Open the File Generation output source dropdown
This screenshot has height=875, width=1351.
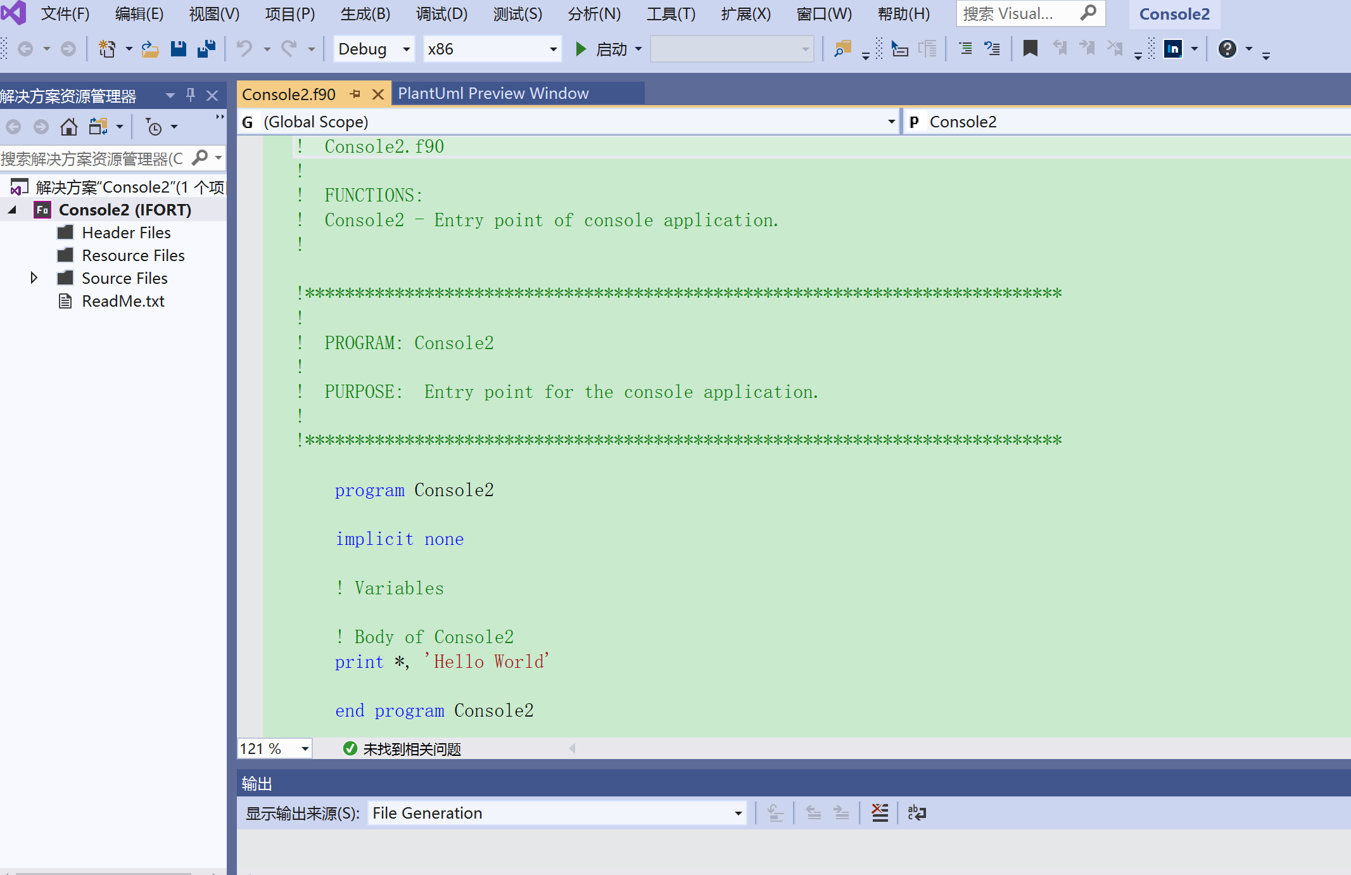point(556,812)
